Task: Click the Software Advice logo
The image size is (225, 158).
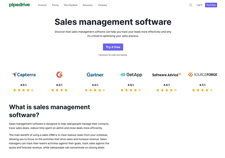Action: pyautogui.click(x=166, y=75)
